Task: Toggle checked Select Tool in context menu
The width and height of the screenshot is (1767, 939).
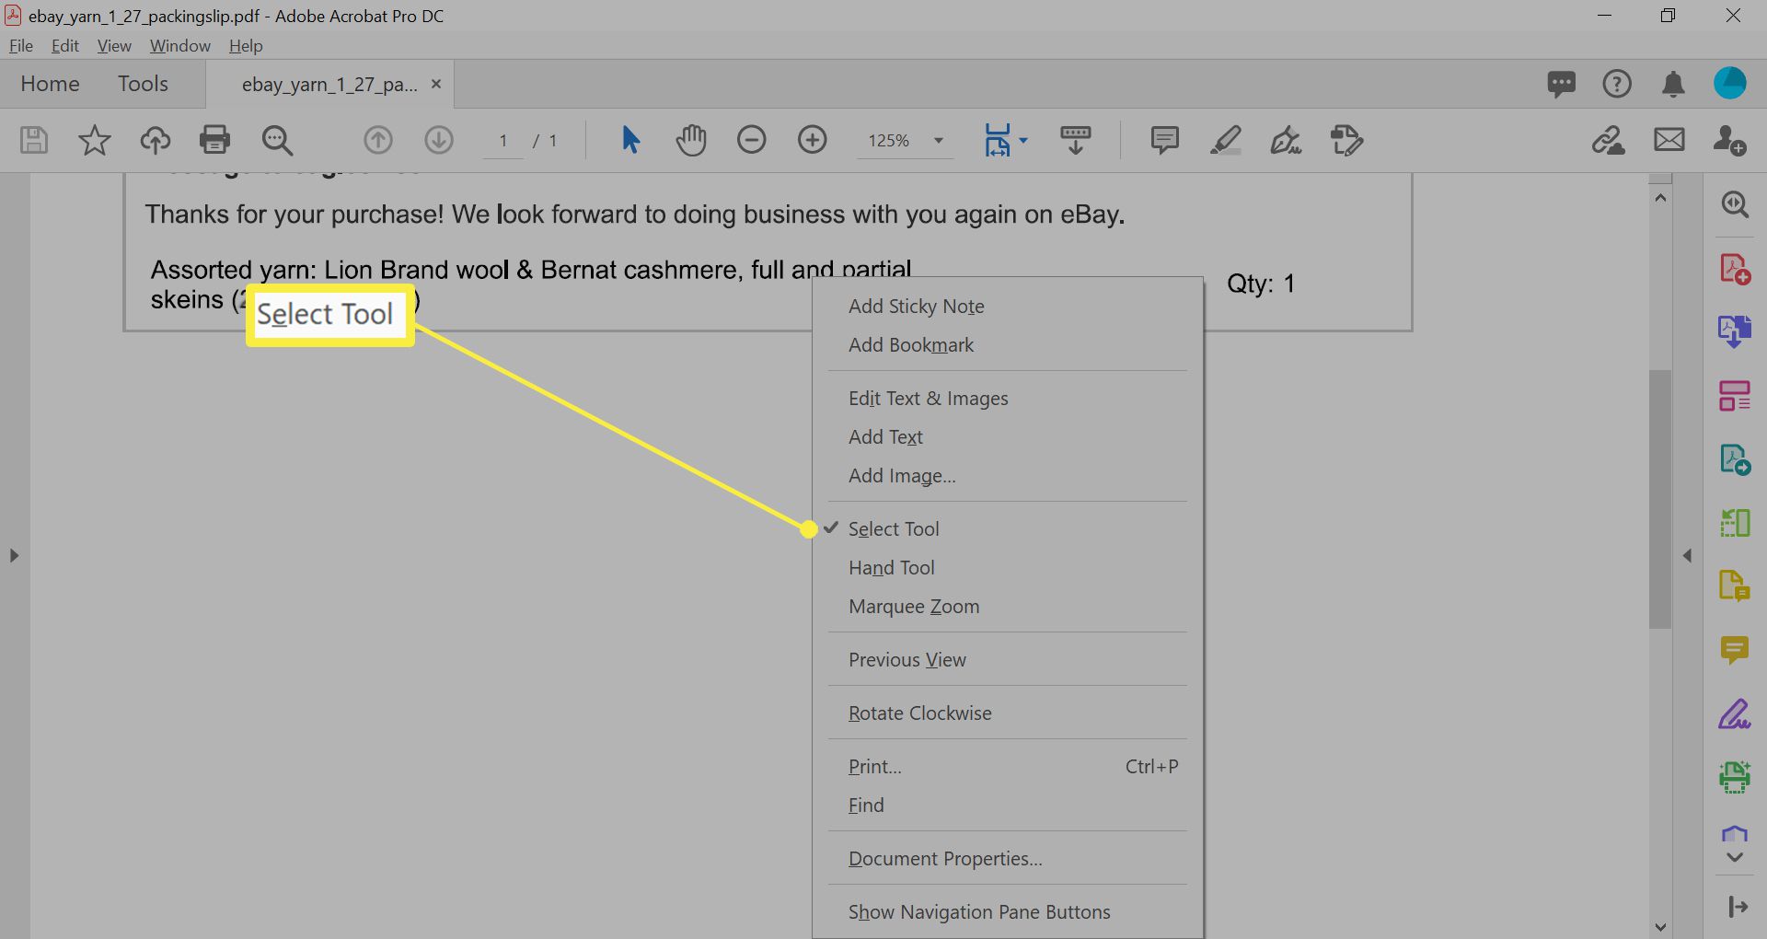Action: [x=893, y=529]
